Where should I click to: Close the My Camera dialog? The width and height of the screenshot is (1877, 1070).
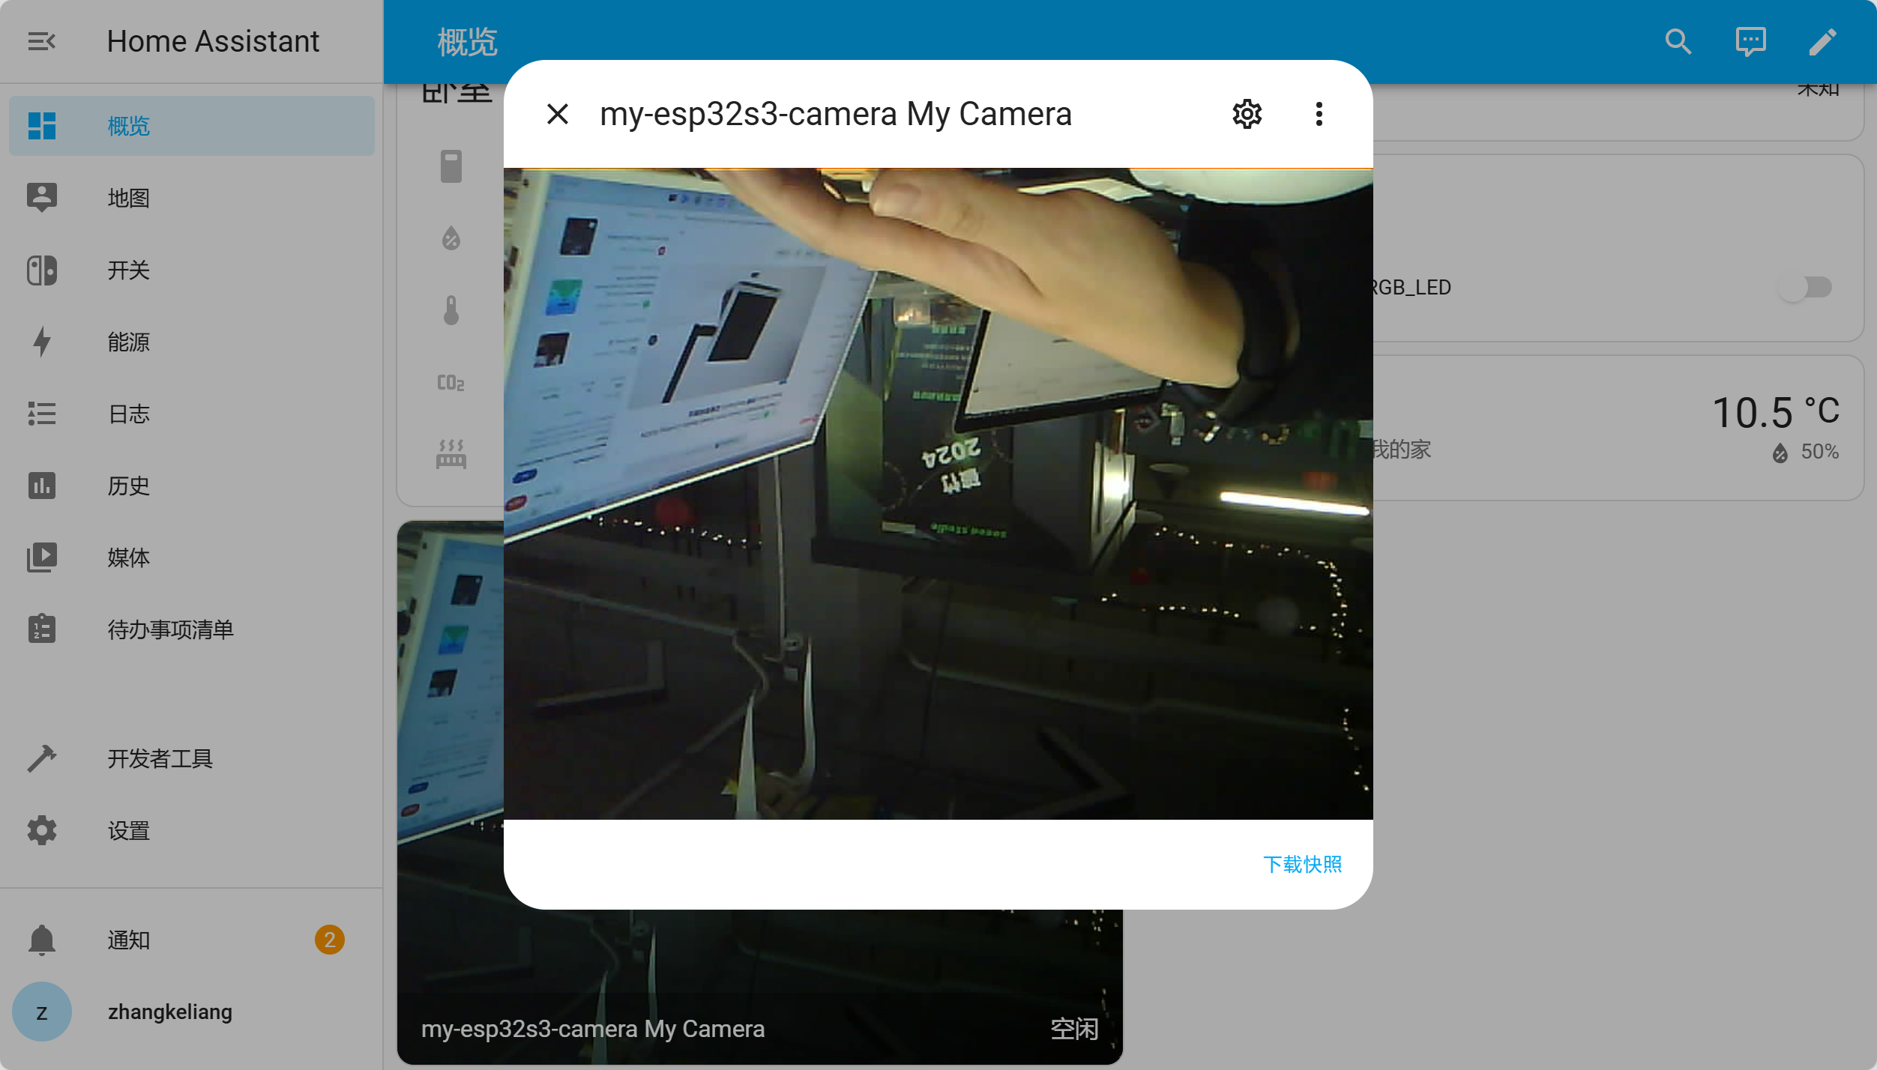[x=558, y=114]
